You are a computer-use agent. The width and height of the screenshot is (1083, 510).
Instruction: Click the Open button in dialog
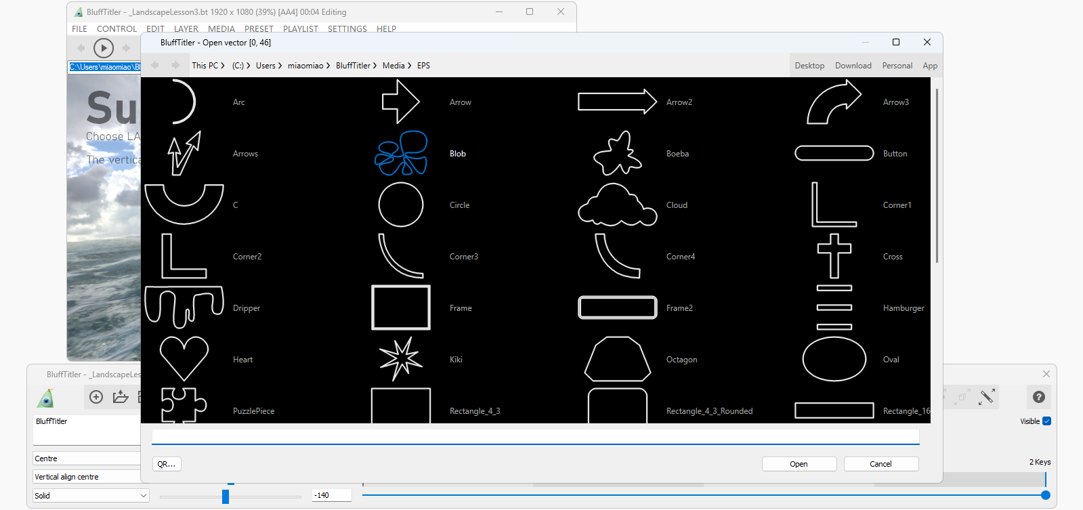pos(799,464)
